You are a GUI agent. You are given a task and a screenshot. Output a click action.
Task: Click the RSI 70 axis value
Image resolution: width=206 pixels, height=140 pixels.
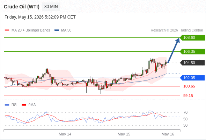pyautogui.click(x=185, y=112)
